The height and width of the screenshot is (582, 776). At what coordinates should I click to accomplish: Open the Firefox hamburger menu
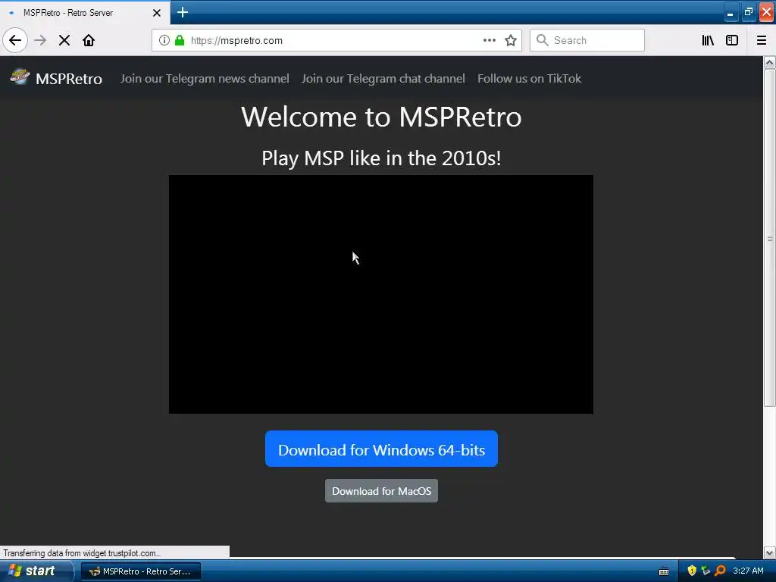pos(762,40)
